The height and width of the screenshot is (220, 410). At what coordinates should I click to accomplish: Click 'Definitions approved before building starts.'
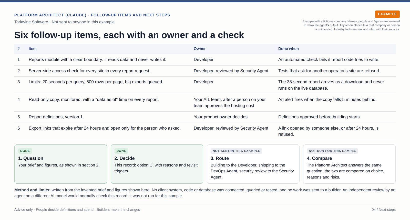pos(320,117)
